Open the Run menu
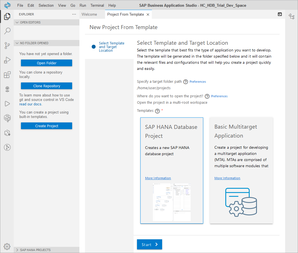This screenshot has height=253, width=298. tap(83, 5)
